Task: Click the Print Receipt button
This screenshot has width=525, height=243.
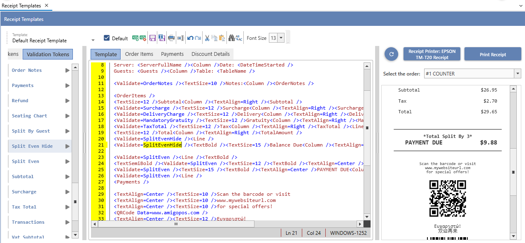Action: 492,55
